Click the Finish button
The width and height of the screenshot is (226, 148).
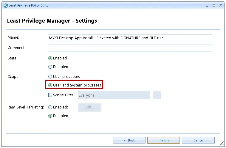[164, 140]
